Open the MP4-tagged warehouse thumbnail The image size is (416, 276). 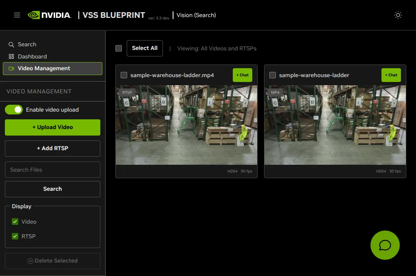(x=335, y=125)
